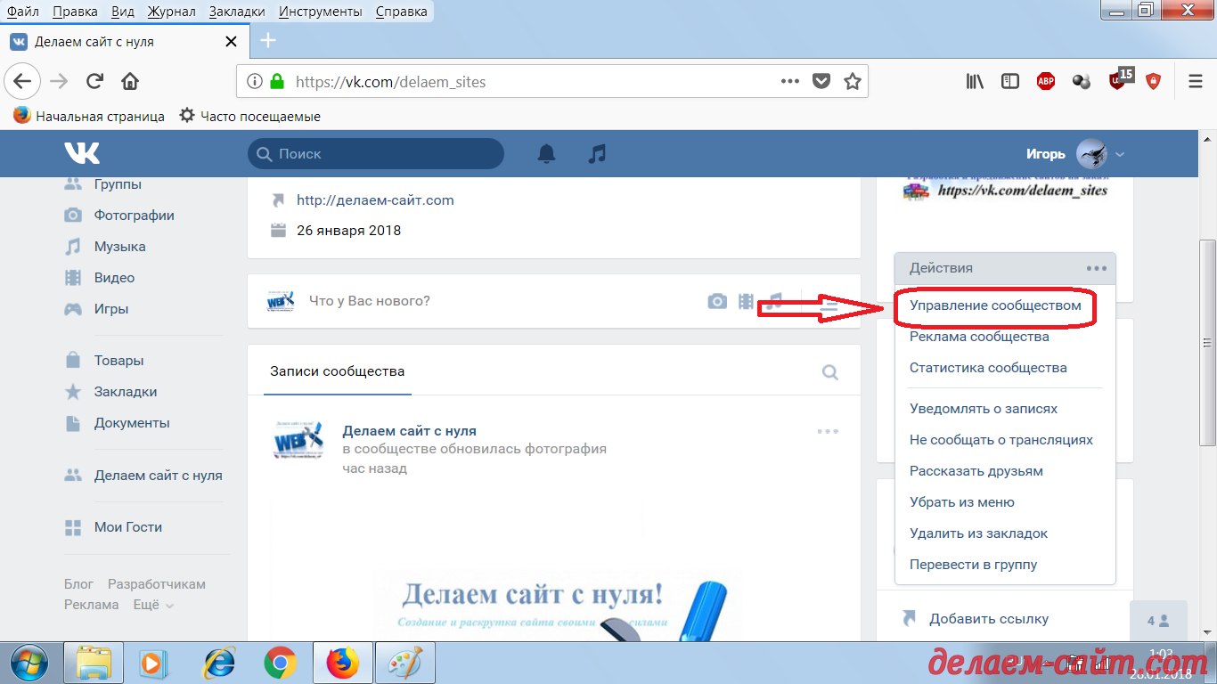
Task: Click the site info icon in URL bar
Action: click(255, 81)
